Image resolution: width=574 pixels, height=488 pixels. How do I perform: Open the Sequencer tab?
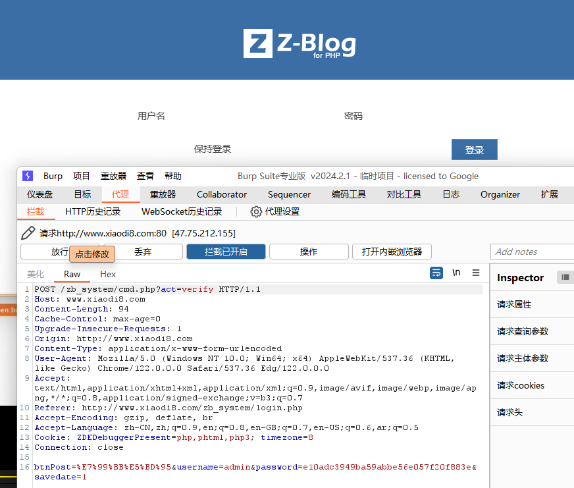(x=289, y=194)
